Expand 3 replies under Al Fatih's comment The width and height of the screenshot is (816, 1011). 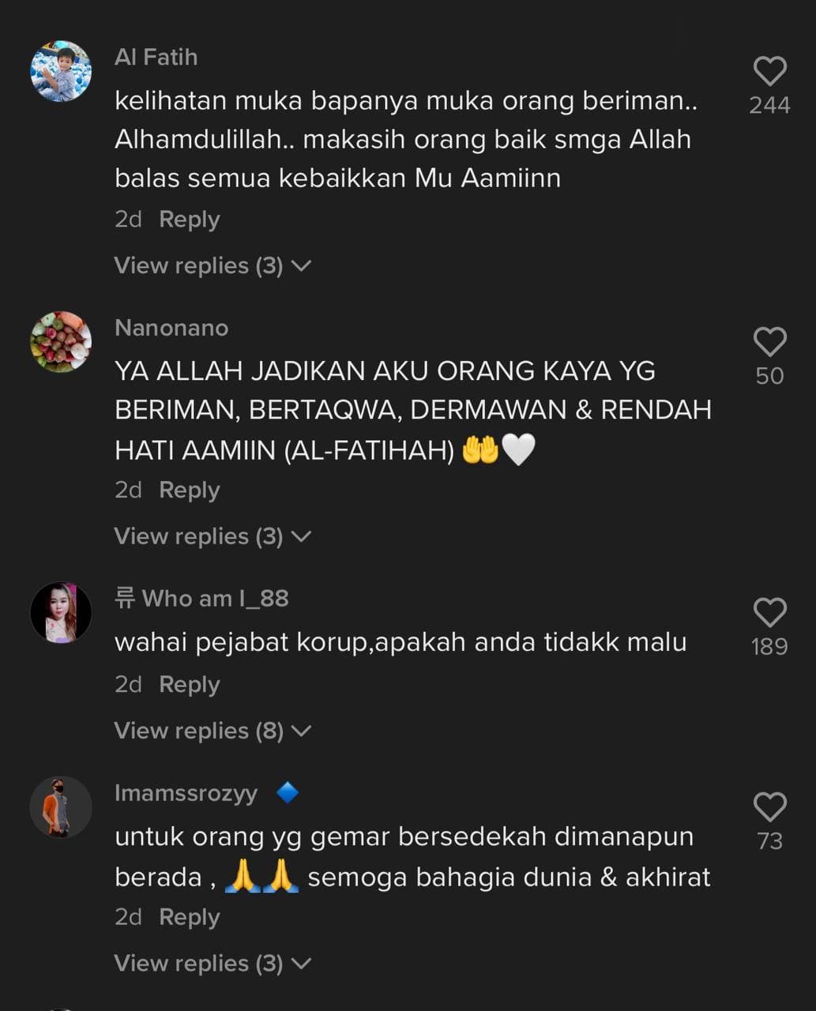click(x=212, y=265)
